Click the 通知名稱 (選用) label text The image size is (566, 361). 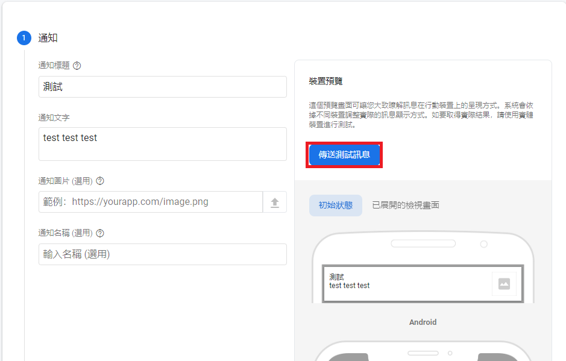pos(66,233)
